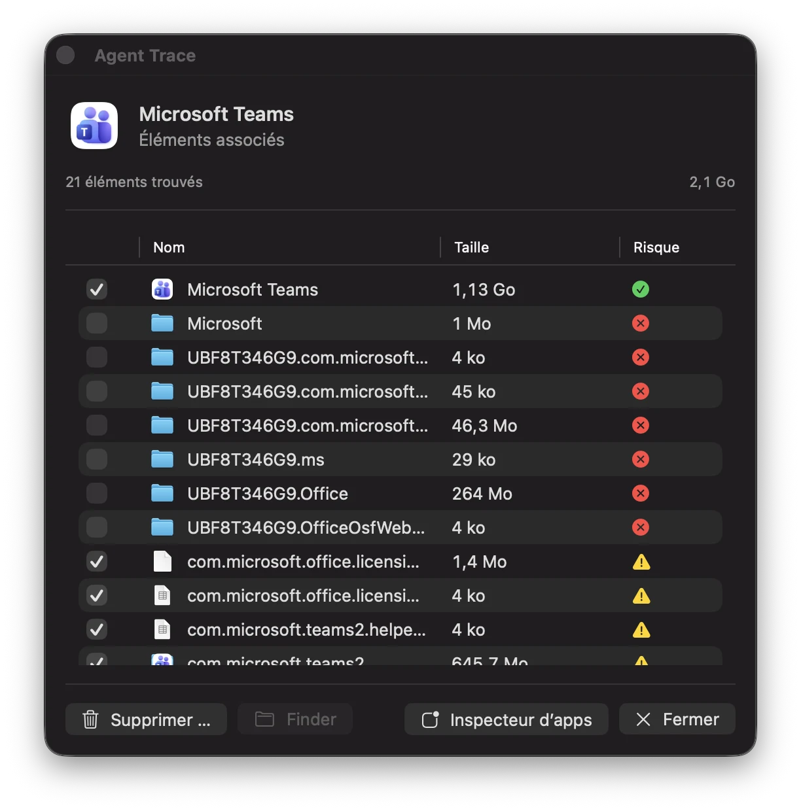Click the 29 ko size value

[x=474, y=460]
